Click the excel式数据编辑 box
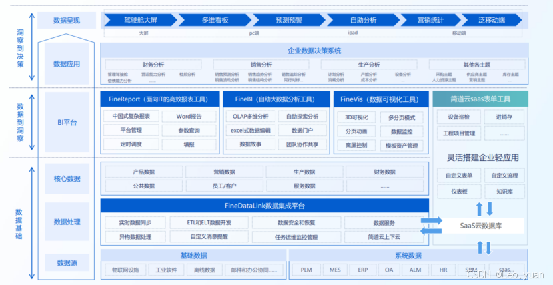The width and height of the screenshot is (553, 285). click(250, 130)
